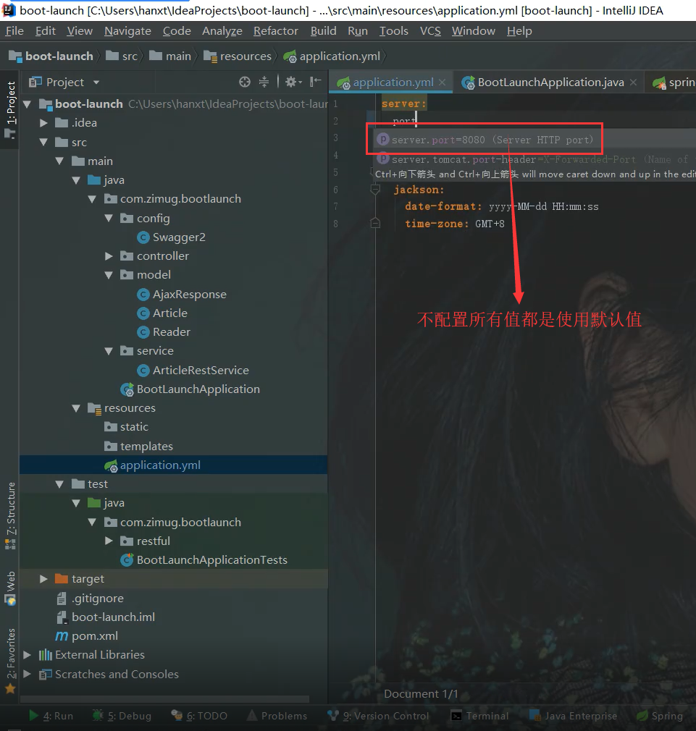Toggle the 2: Favorites side tab
Viewport: 696px width, 731px height.
pyautogui.click(x=10, y=661)
